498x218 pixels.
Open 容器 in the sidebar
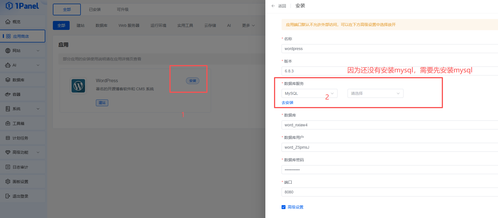point(23,94)
